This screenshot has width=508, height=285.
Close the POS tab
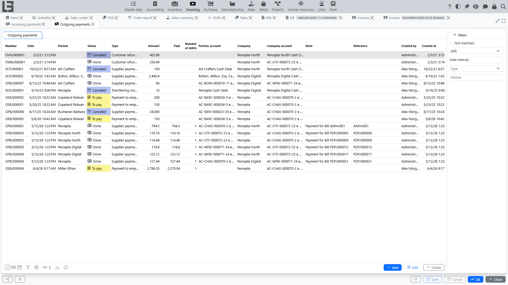[x=116, y=18]
